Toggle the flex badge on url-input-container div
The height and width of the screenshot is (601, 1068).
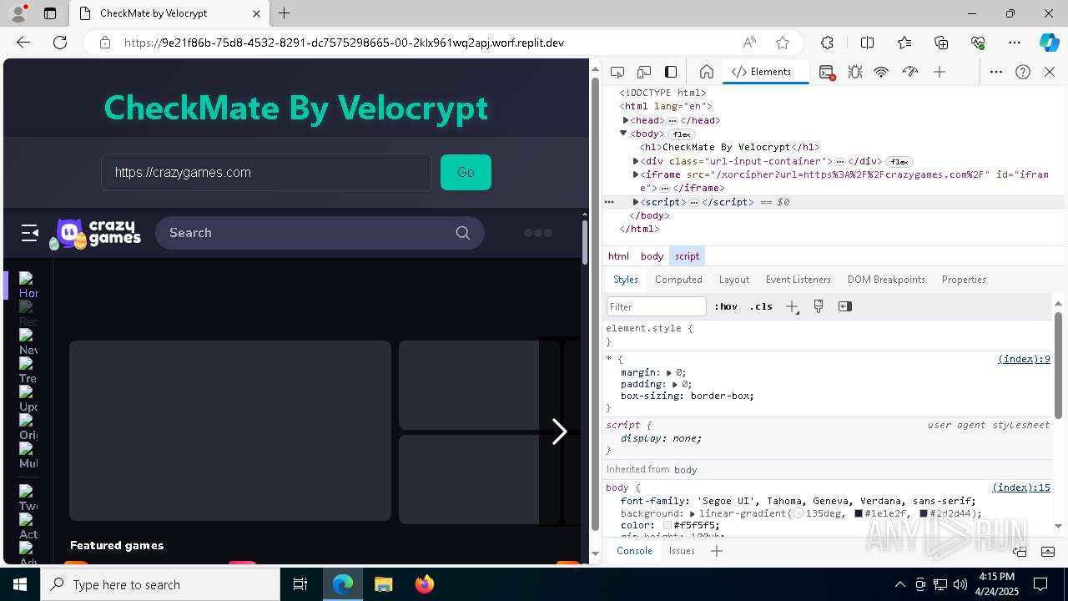point(899,162)
